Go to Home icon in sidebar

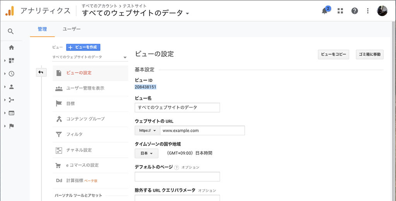pyautogui.click(x=11, y=48)
